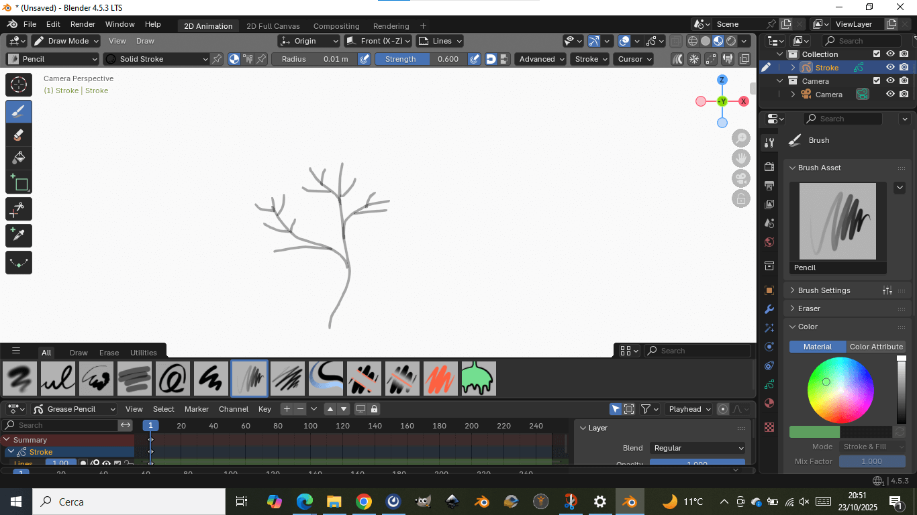Switch to the Compositing workspace tab
917x515 pixels.
pyautogui.click(x=336, y=26)
